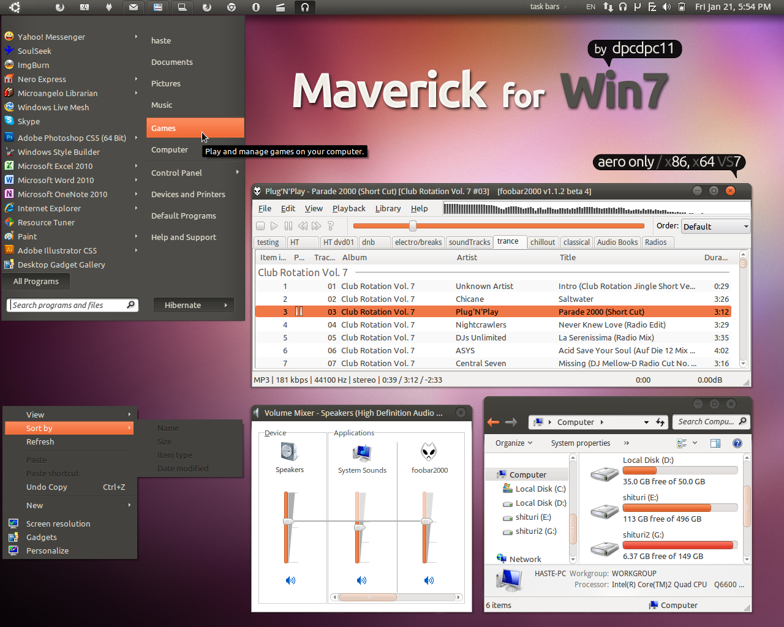Click the foobar2000 seek bar handle

412,226
